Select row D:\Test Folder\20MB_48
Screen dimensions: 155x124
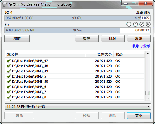pos(75,66)
